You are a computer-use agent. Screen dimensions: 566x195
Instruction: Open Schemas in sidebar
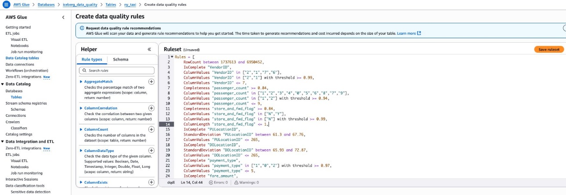18,109
